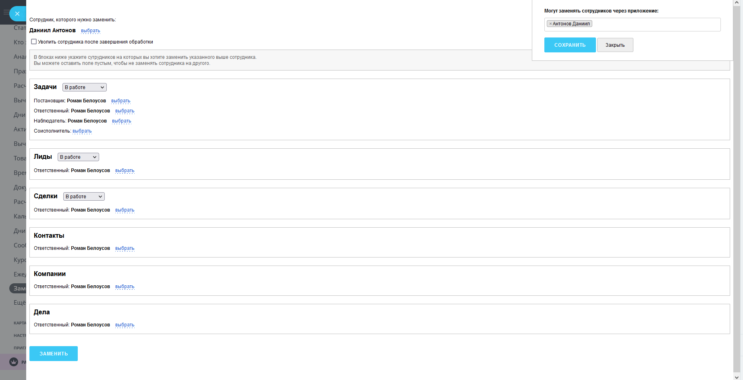Click the СОХРАНИТЬ button
743x380 pixels.
(570, 45)
